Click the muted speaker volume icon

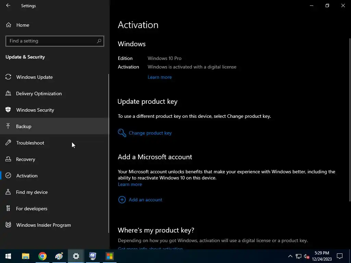pyautogui.click(x=306, y=256)
